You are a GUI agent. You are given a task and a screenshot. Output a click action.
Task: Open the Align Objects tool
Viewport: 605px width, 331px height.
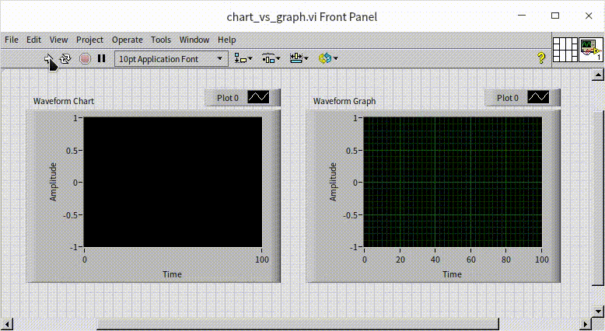(x=243, y=58)
